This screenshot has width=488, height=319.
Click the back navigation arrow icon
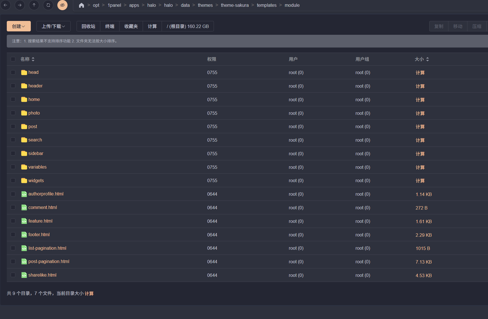[5, 5]
